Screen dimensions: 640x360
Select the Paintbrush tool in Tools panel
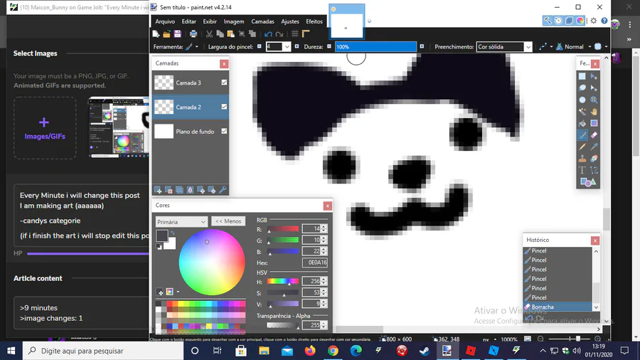coord(582,135)
